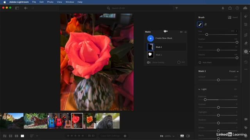This screenshot has height=140, width=250.
Task: Open the Masks panel more options dots
Action: click(183, 62)
